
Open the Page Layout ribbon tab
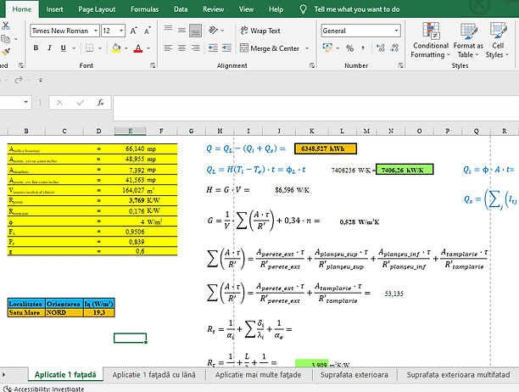pos(97,9)
